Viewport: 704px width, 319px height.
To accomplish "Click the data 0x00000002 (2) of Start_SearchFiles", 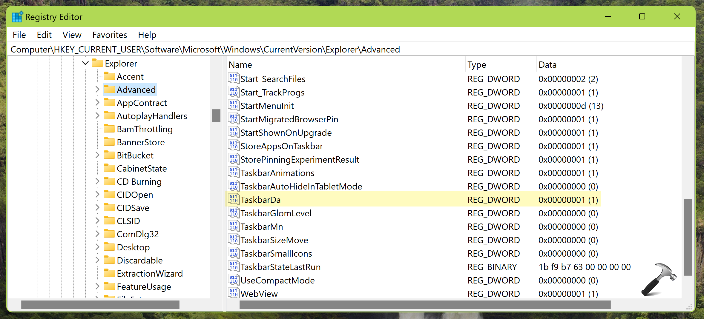I will (x=568, y=79).
